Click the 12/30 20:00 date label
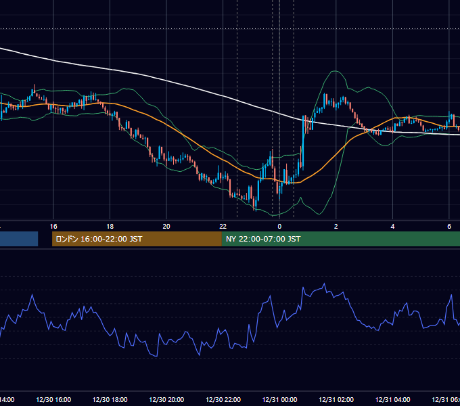Screen dimensions: 460x406 (166, 400)
